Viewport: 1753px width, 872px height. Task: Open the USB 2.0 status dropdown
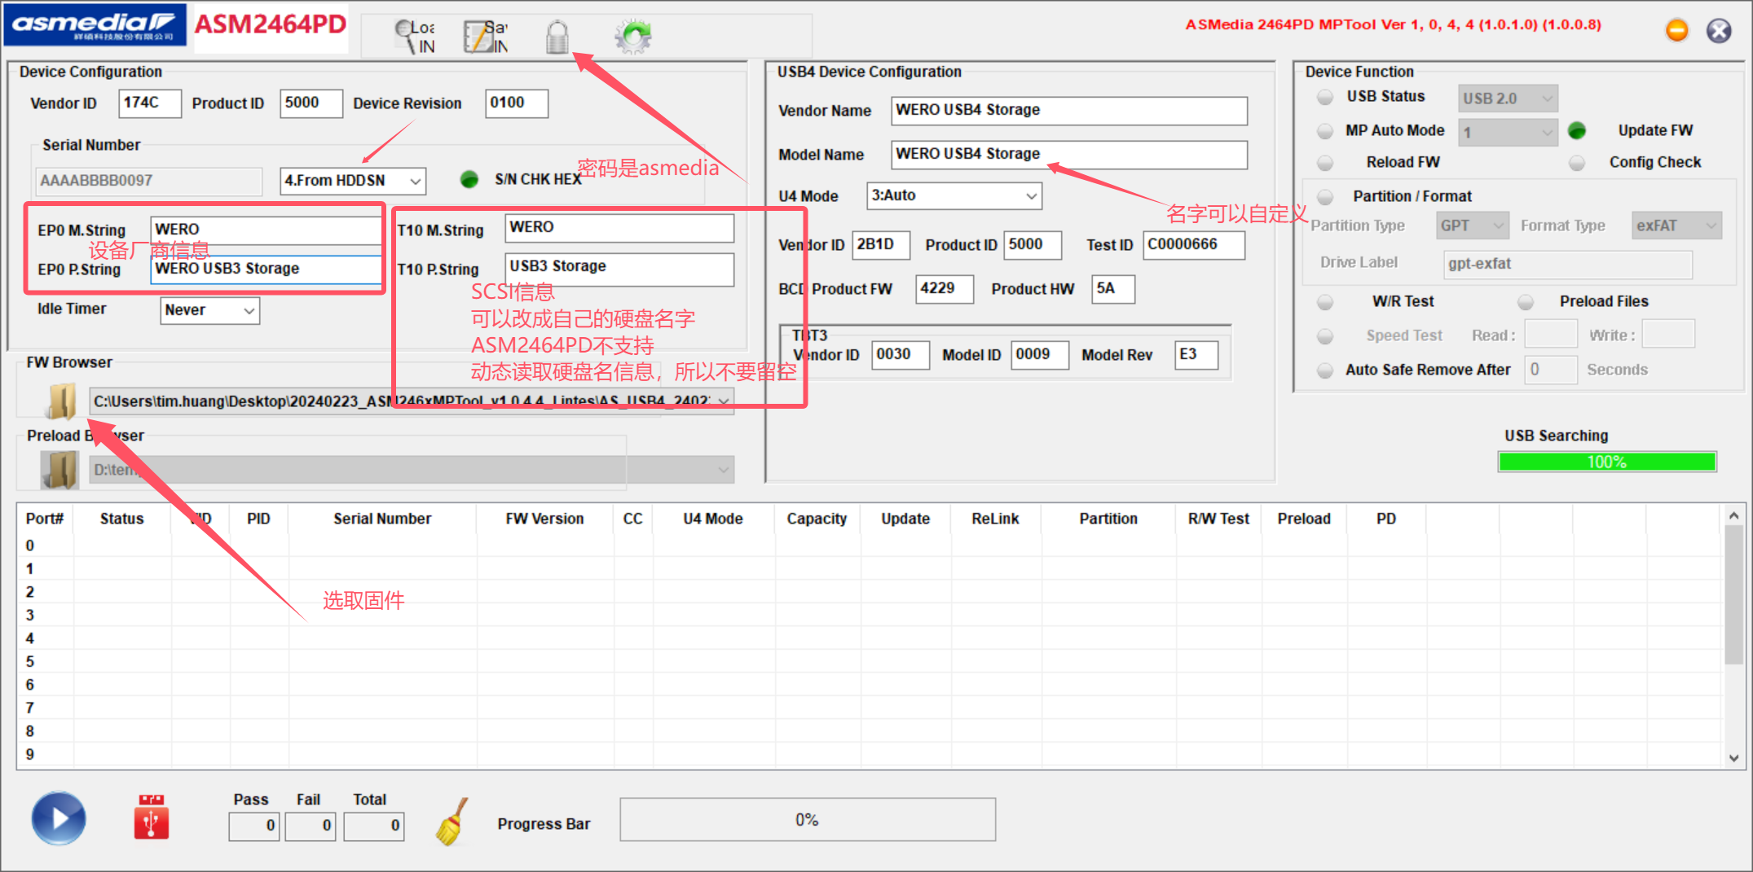(x=1508, y=99)
